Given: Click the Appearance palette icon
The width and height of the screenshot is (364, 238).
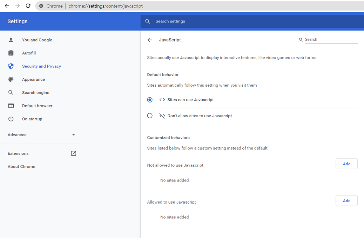Looking at the screenshot, I should point(11,79).
